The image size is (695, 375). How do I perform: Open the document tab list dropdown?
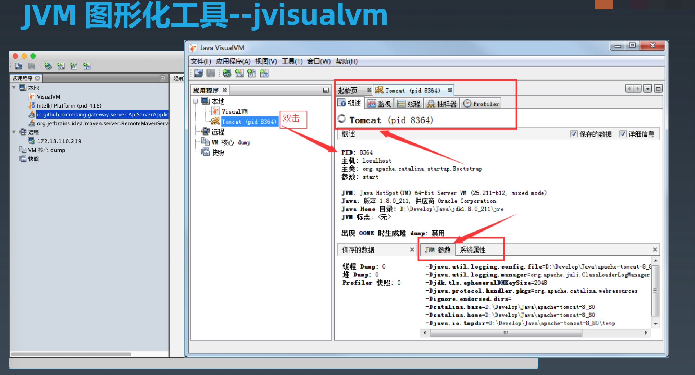click(647, 89)
